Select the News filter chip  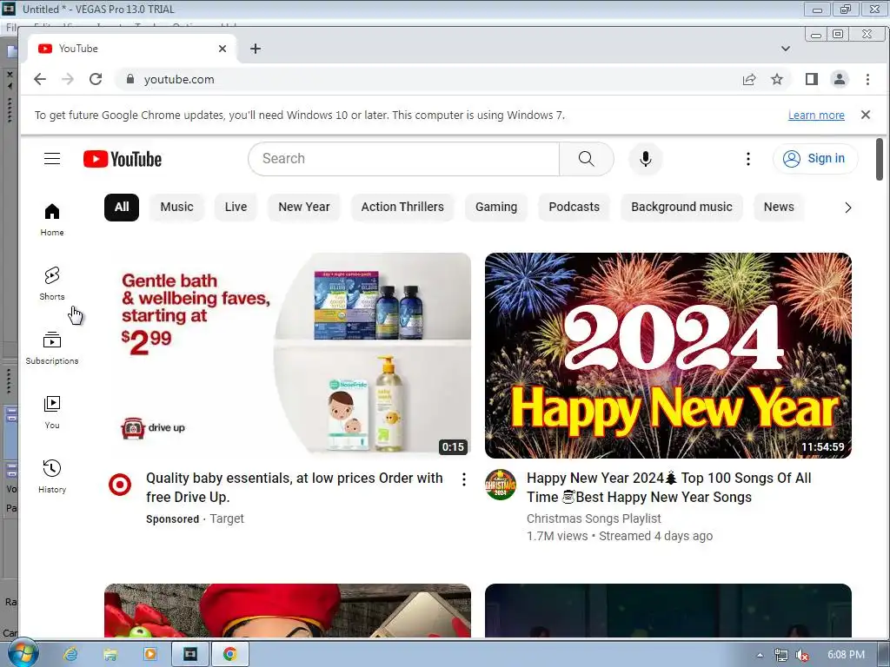pos(779,207)
